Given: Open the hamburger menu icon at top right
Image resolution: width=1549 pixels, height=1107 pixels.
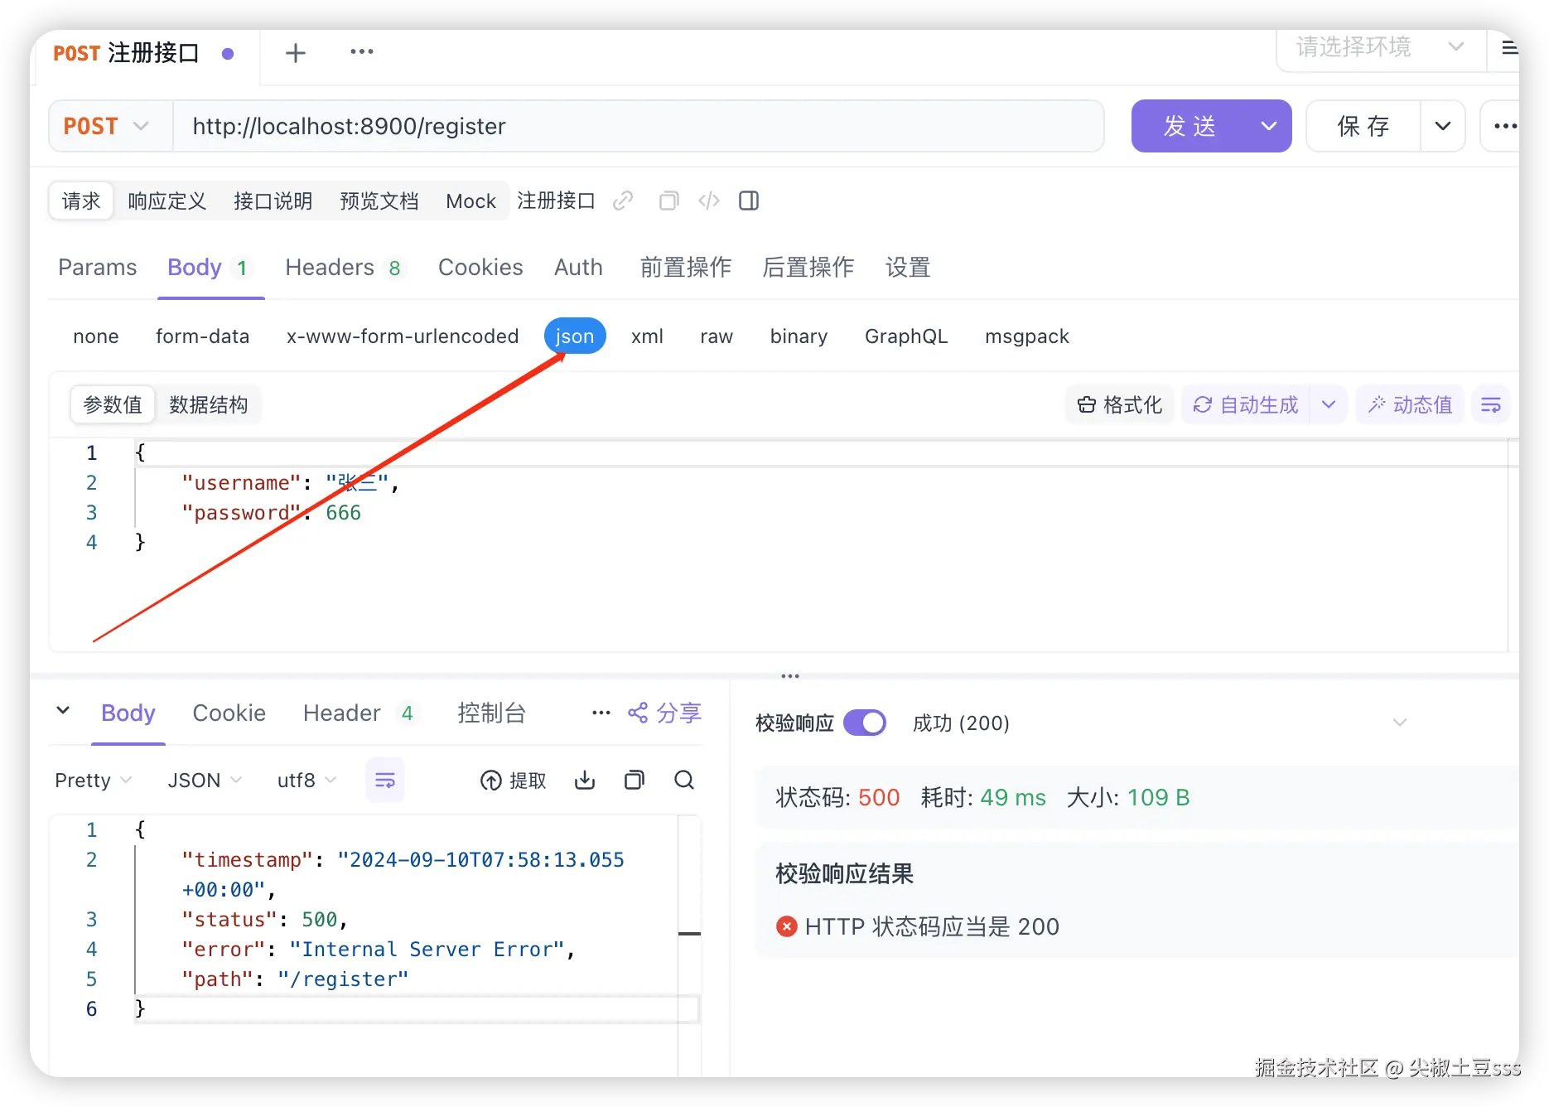Looking at the screenshot, I should pos(1509,47).
